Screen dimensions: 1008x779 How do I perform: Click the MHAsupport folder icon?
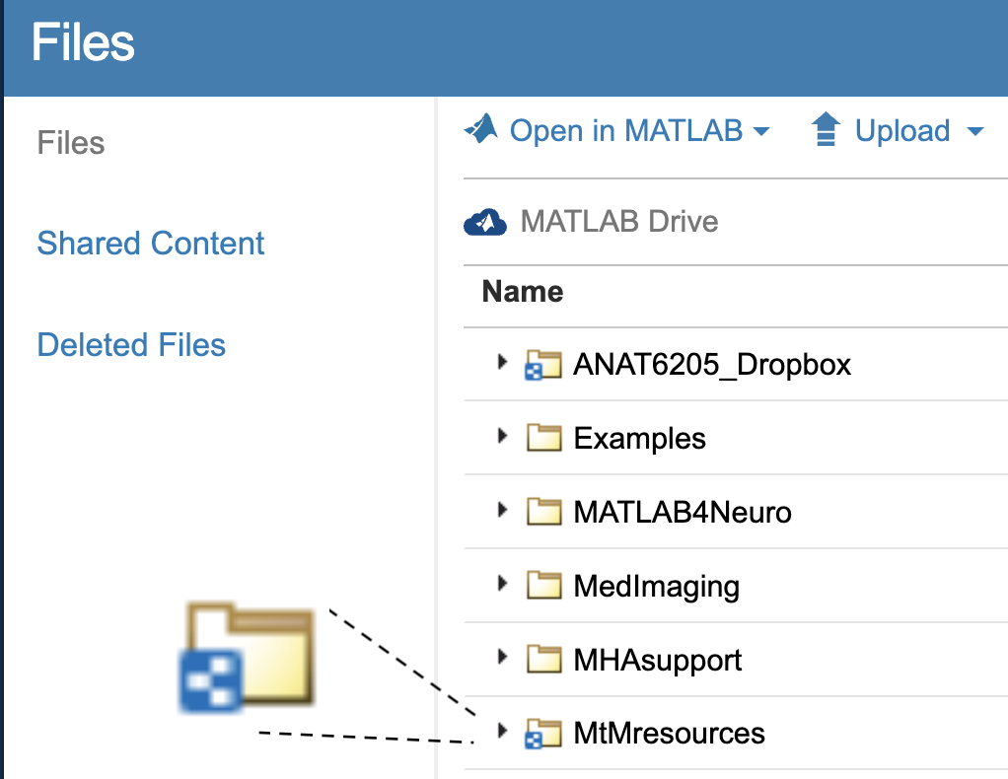543,659
